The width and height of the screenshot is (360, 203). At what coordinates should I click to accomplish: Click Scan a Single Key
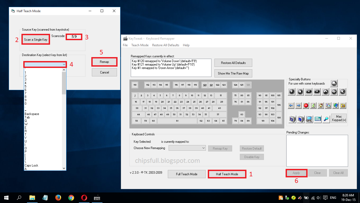[36, 40]
